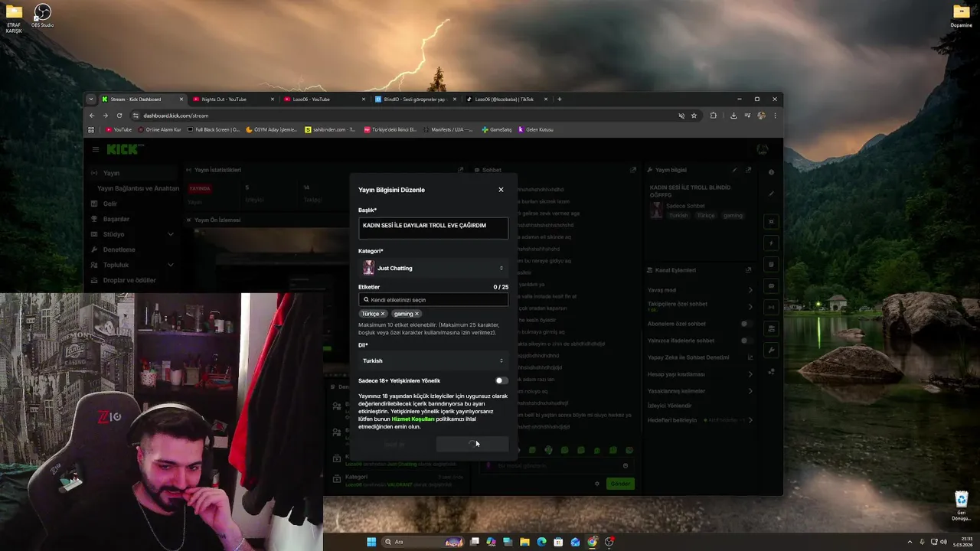Open Yapay Zeka ile Sohbet Denetimi
The image size is (980, 551).
pos(699,357)
